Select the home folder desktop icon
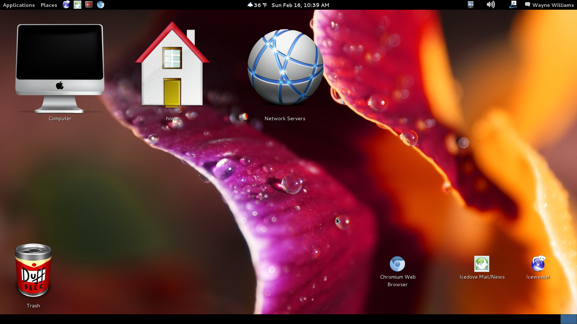Screen dimensions: 577x324 tap(172, 65)
